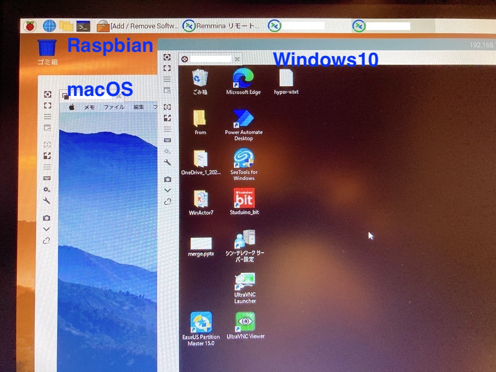Select the ごみ箱 recycle bin on Windows desktop
This screenshot has height=372, width=496.
(200, 82)
